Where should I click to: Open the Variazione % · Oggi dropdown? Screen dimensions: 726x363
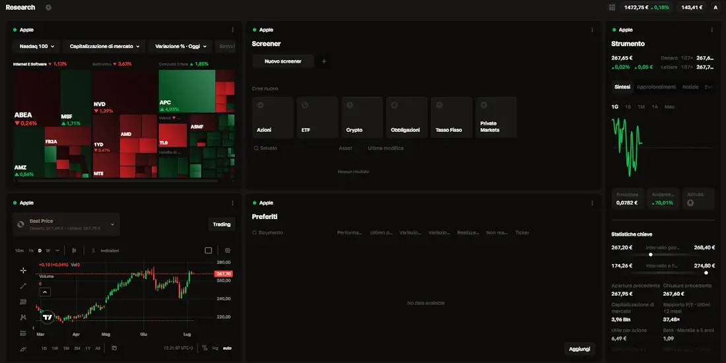(x=181, y=46)
